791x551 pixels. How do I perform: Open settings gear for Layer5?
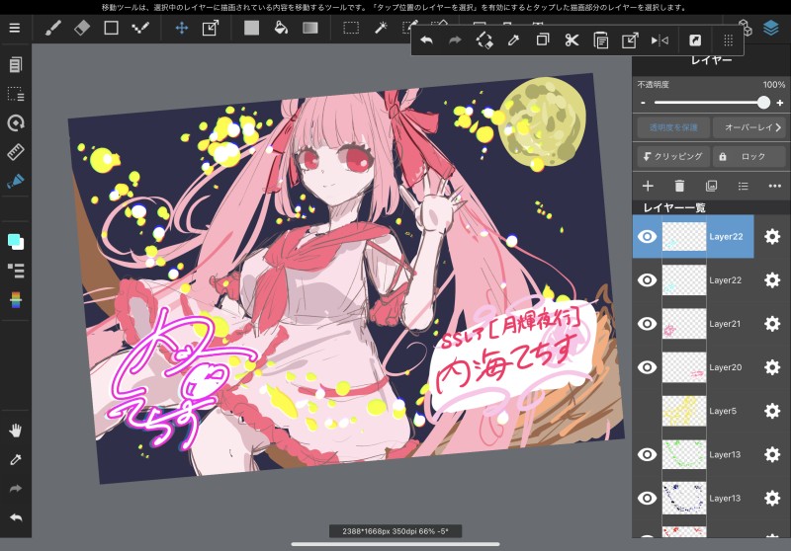pos(772,411)
